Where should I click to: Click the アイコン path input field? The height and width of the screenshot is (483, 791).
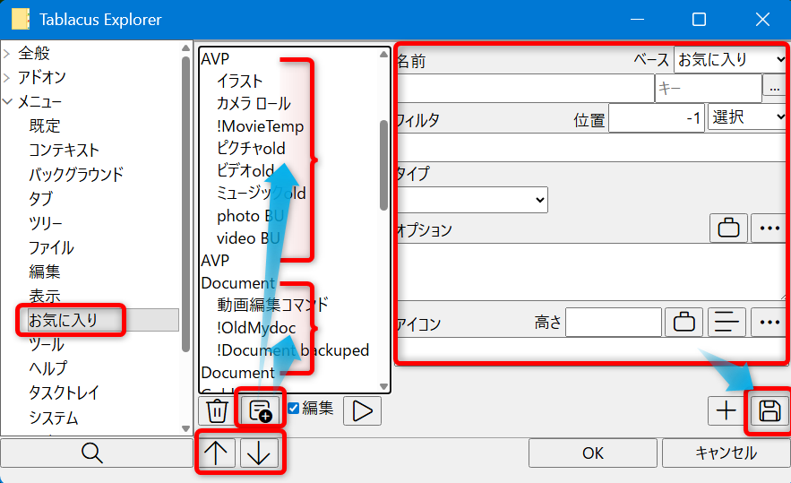coord(592,349)
